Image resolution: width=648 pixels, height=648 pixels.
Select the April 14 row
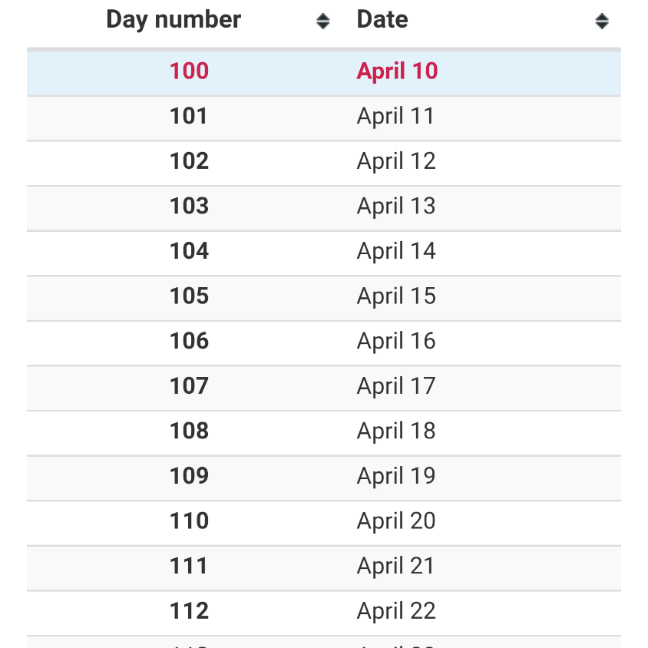coord(324,253)
